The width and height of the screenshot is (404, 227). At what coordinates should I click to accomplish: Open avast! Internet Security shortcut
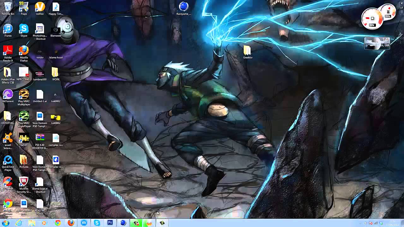click(x=8, y=141)
